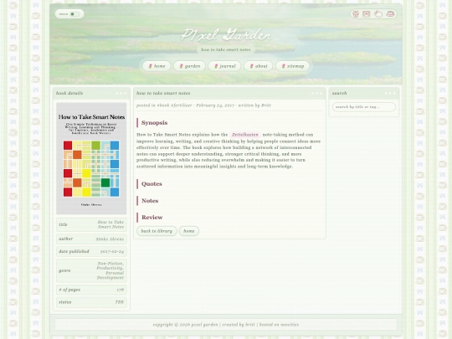Click the 'book details' panel header
The image size is (452, 339).
[91, 94]
